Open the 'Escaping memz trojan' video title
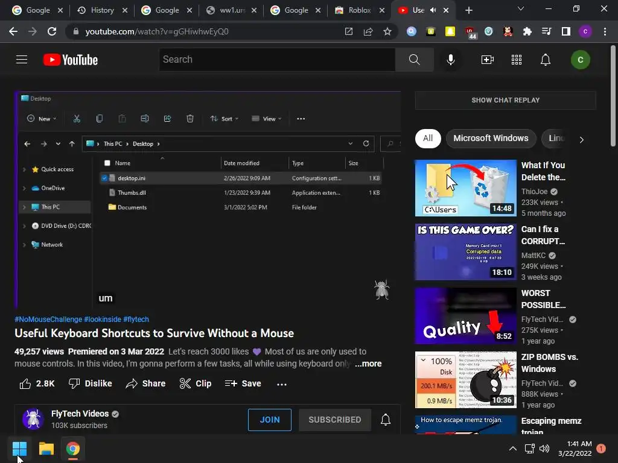 click(x=551, y=426)
